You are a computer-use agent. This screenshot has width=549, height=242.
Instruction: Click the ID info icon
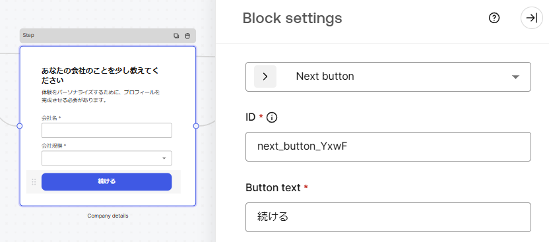[x=272, y=118]
